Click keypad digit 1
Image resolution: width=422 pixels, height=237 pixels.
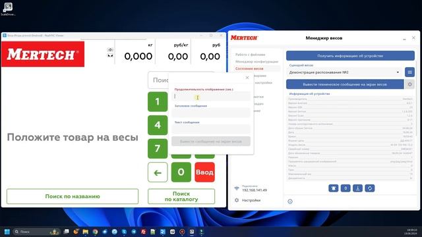pyautogui.click(x=158, y=101)
